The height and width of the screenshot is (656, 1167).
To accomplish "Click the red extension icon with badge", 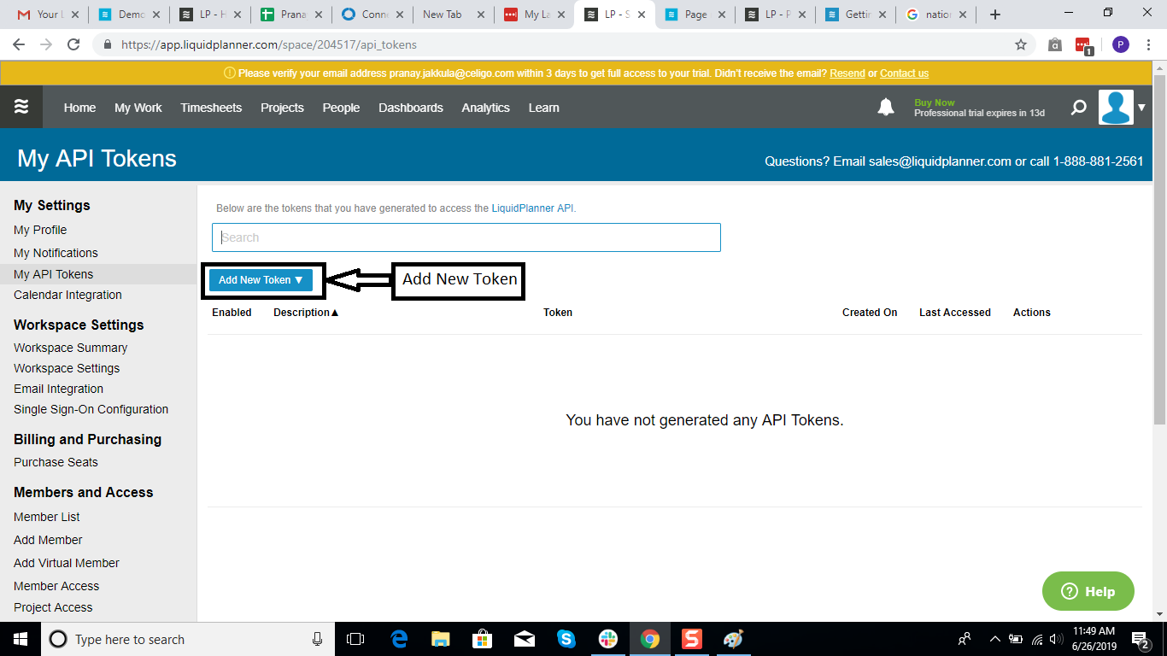I will click(1083, 45).
